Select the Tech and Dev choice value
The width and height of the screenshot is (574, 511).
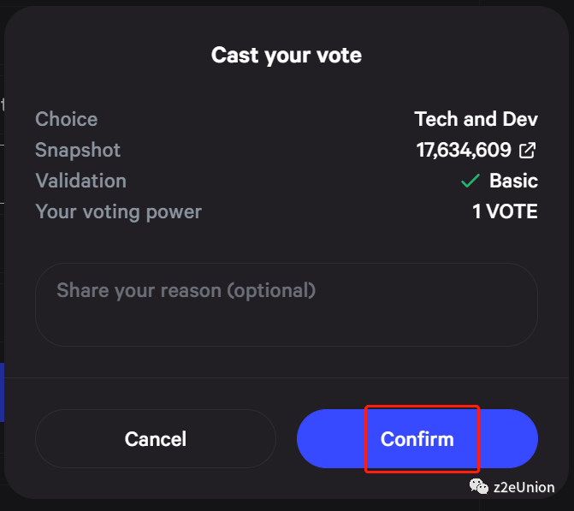tap(476, 119)
